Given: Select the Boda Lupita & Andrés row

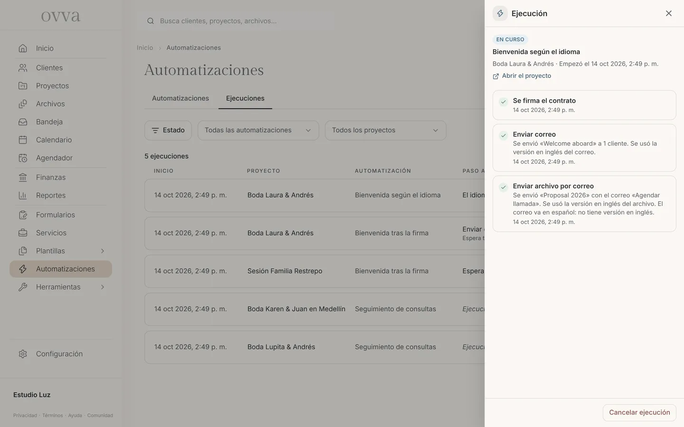Looking at the screenshot, I should (314, 347).
